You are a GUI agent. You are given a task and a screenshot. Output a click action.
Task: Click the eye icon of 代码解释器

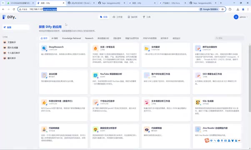(x=147, y=129)
